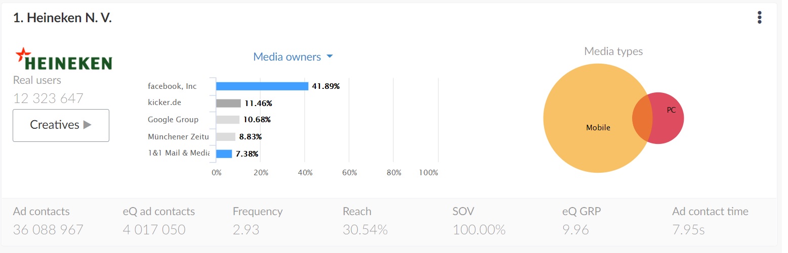Click the Creatives button

[61, 125]
